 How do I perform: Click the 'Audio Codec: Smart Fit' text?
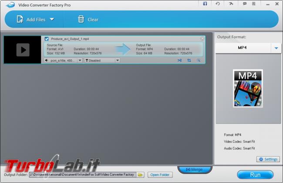tap(239, 148)
